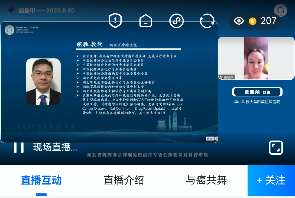This screenshot has width=295, height=198.
Task: Switch to the 直播互动 tab
Action: tap(41, 180)
